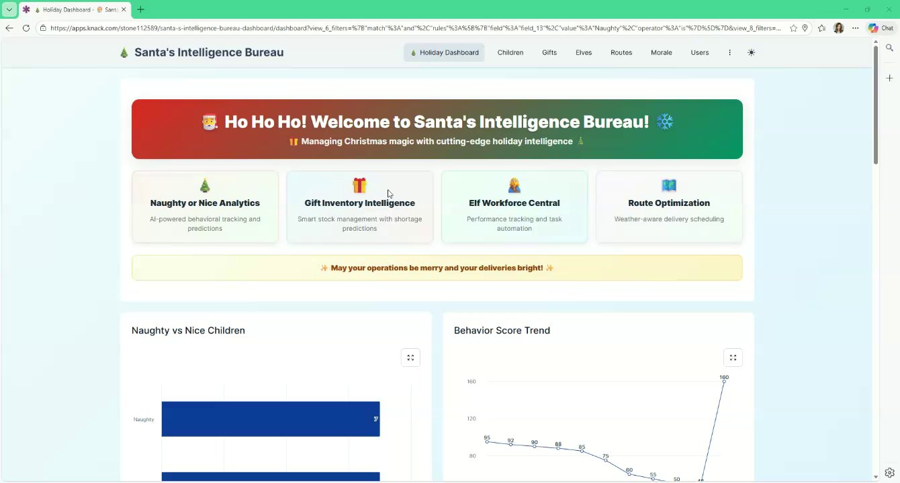The height and width of the screenshot is (483, 900).
Task: Reload the page with refresh icon
Action: point(26,28)
